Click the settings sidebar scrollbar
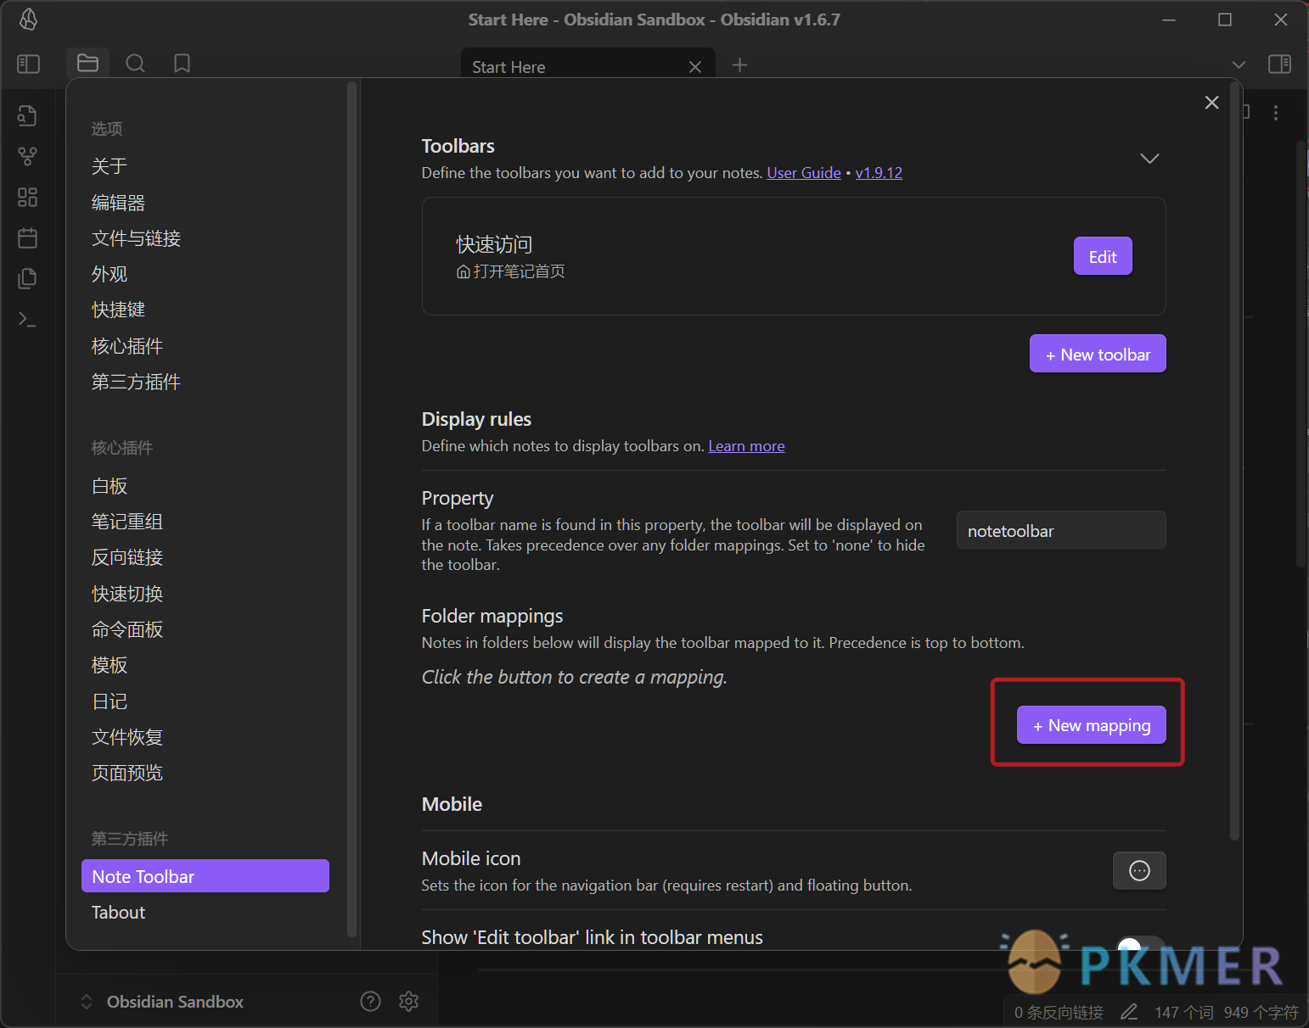Image resolution: width=1309 pixels, height=1028 pixels. click(351, 509)
